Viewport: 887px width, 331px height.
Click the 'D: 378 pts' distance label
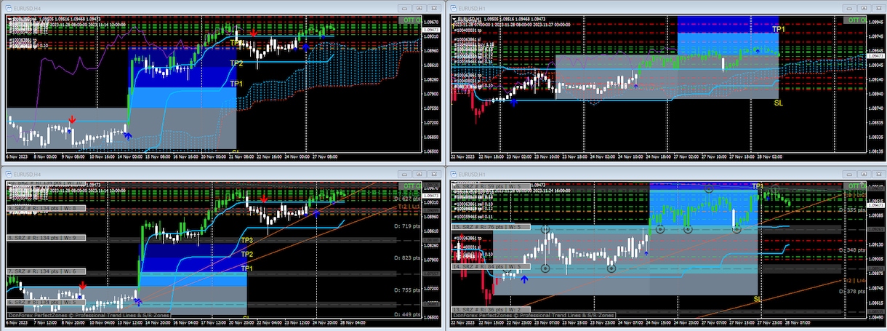(x=852, y=291)
